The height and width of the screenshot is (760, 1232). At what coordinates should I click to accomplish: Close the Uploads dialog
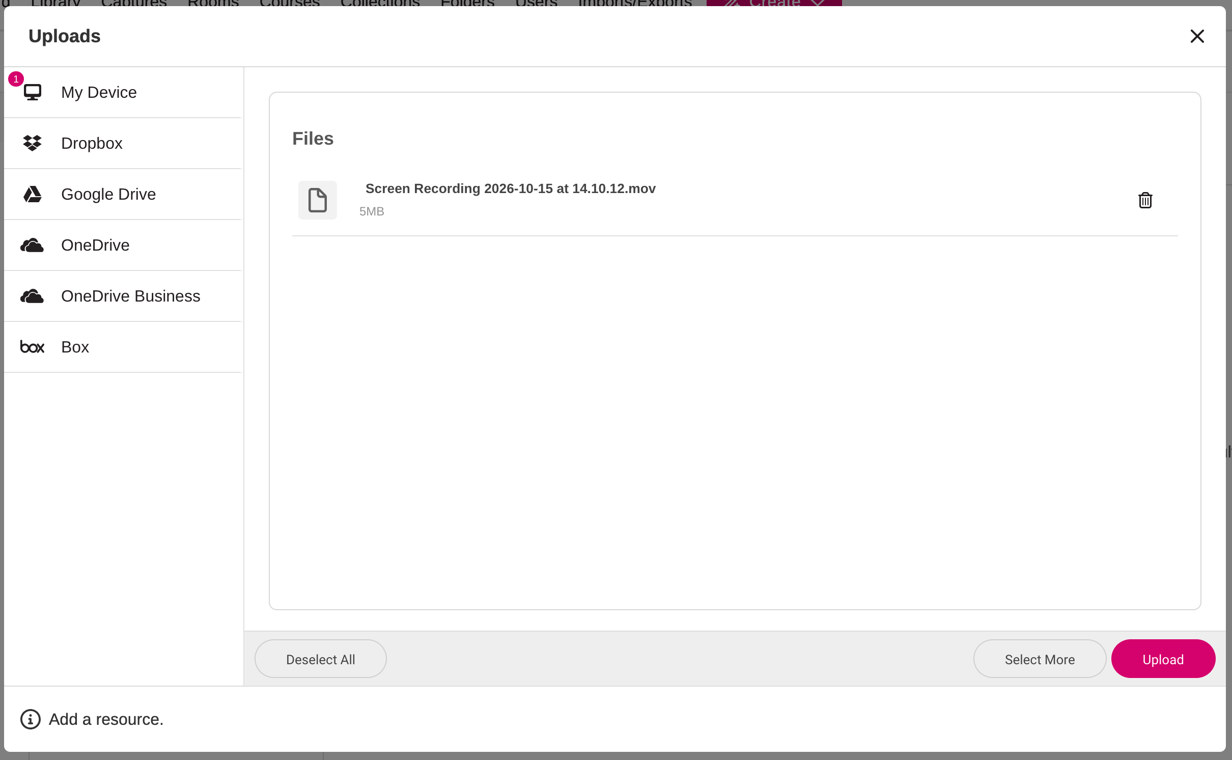1197,36
